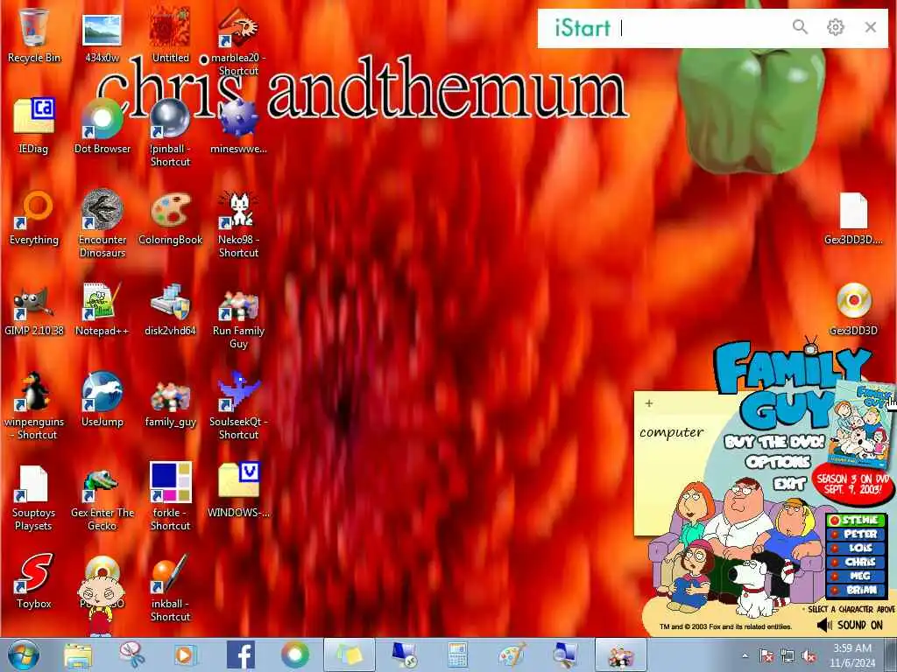The image size is (897, 672).
Task: Open the Gex3DD3D blank file icon
Action: [853, 217]
